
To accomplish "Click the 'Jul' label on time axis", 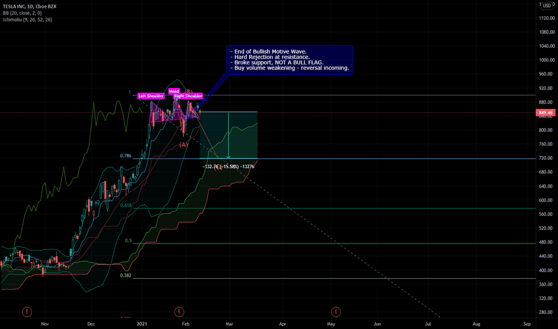I will (428, 324).
